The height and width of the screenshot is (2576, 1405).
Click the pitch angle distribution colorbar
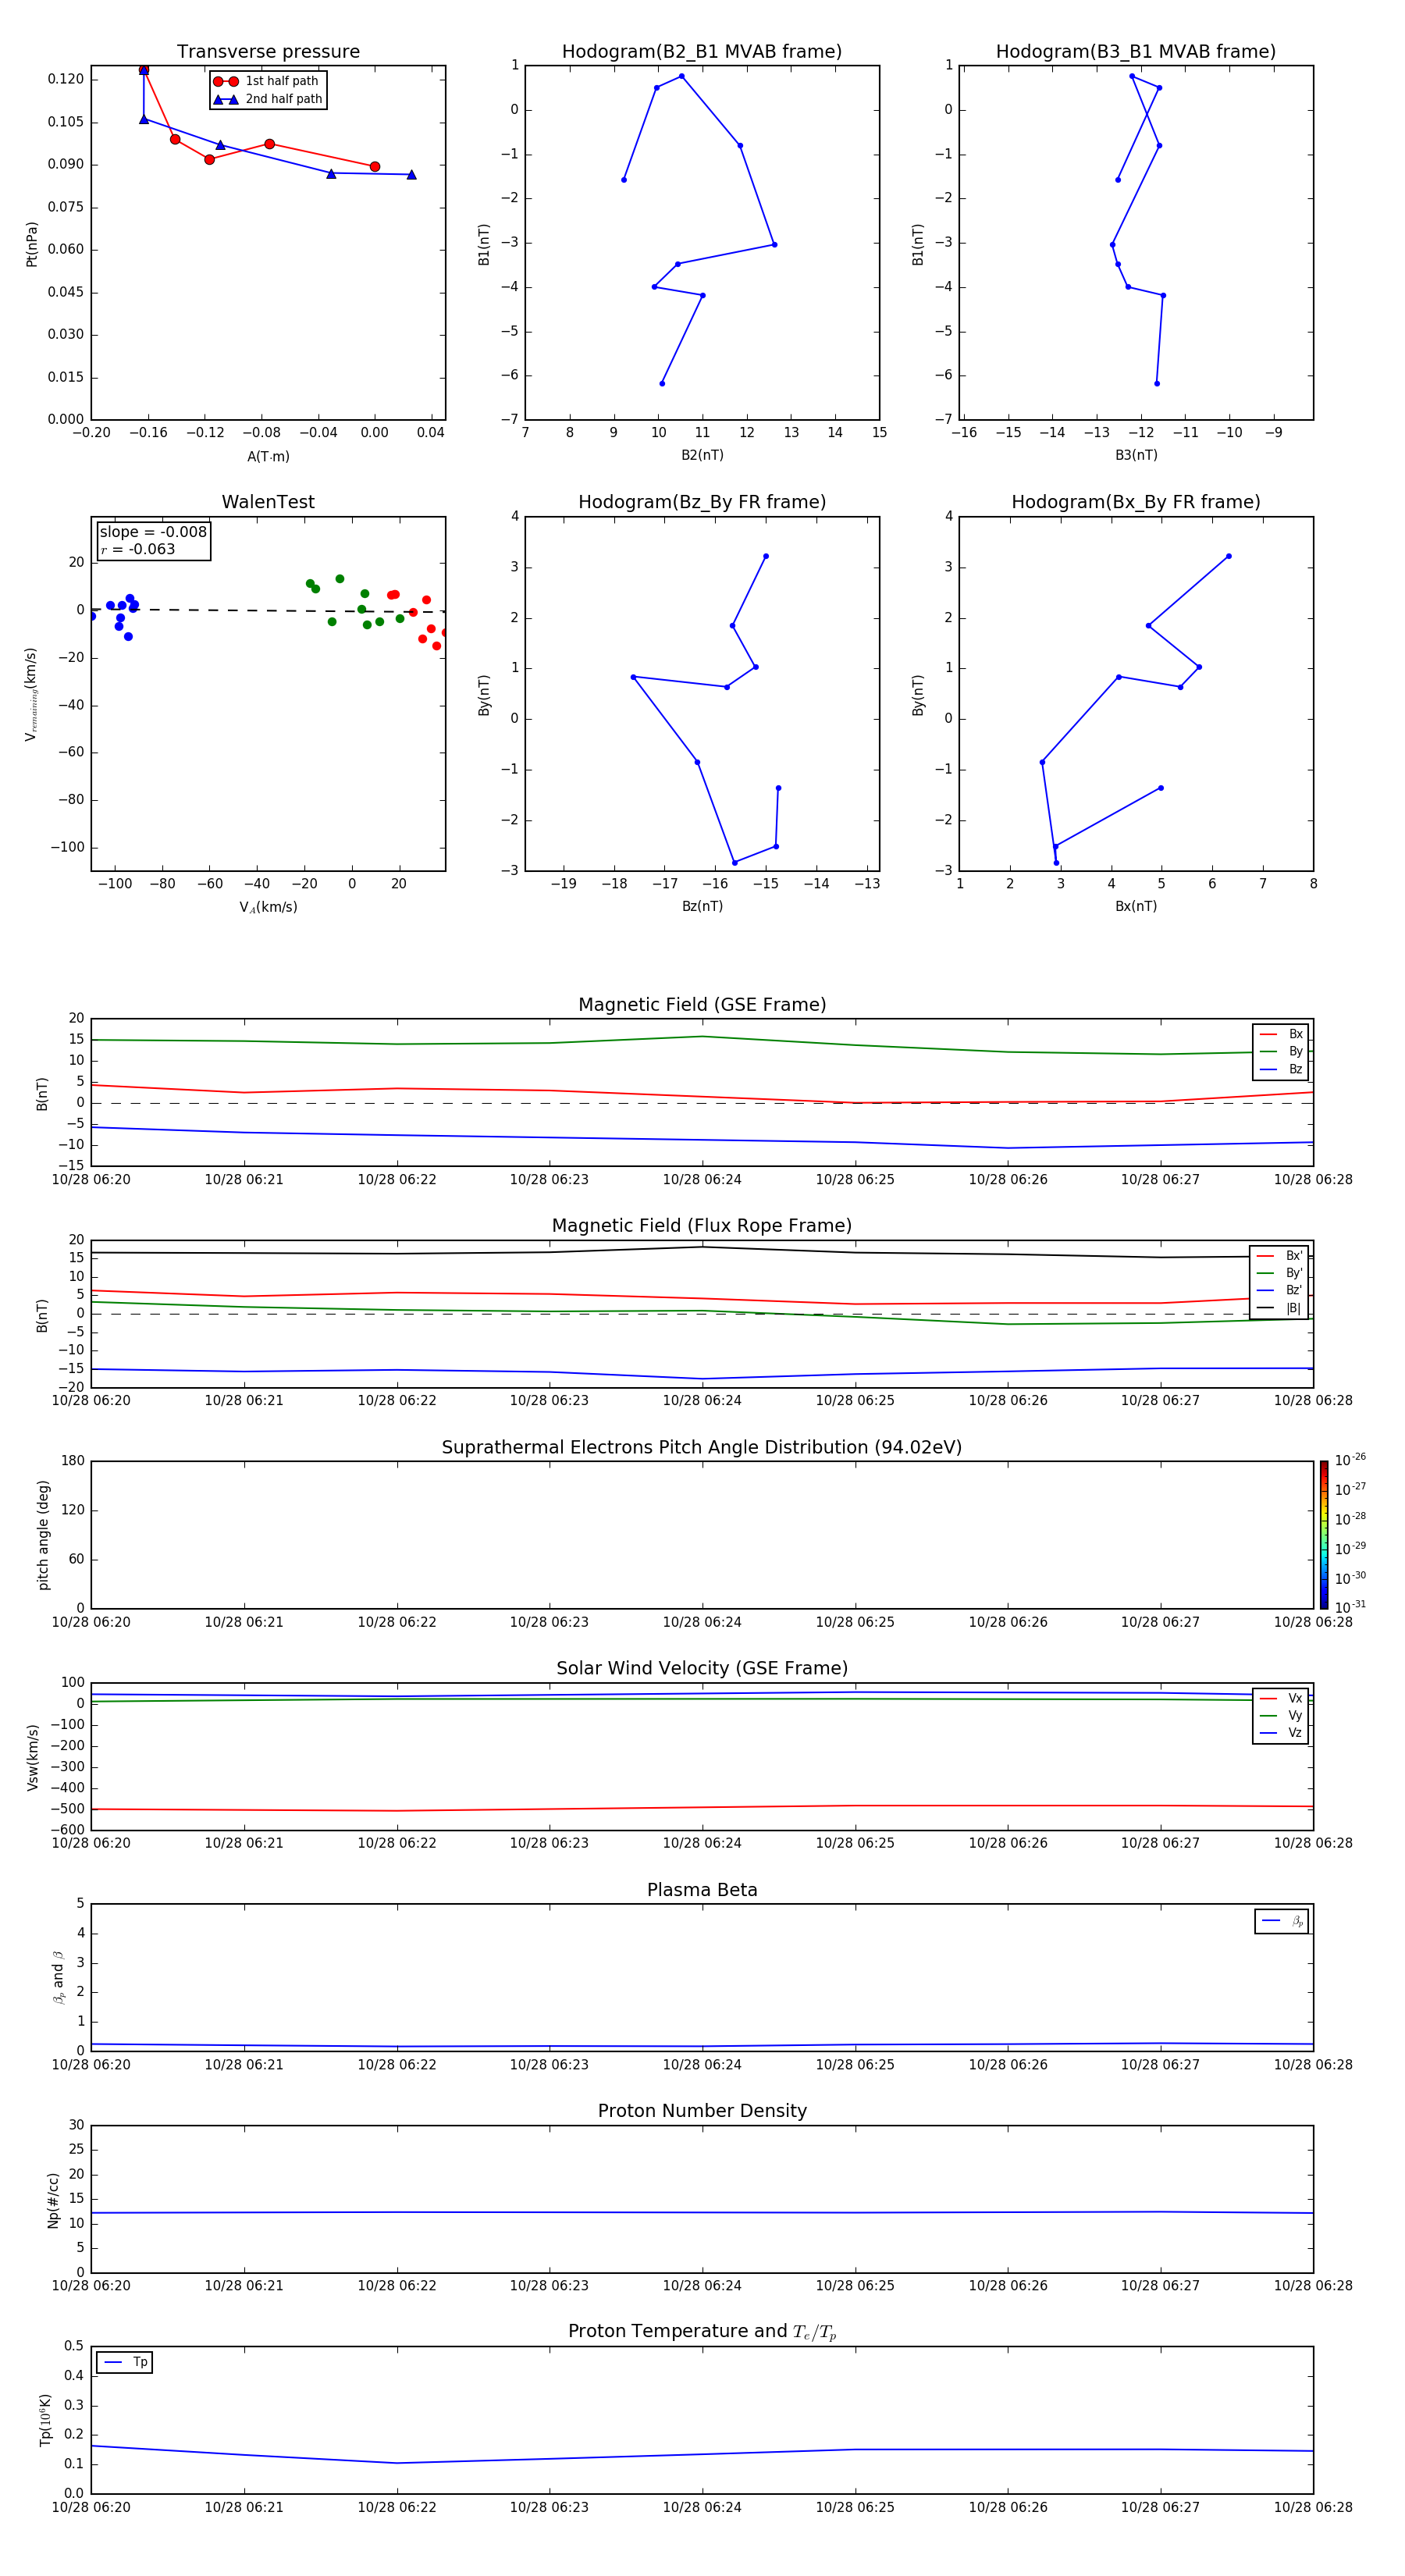[x=1323, y=1534]
